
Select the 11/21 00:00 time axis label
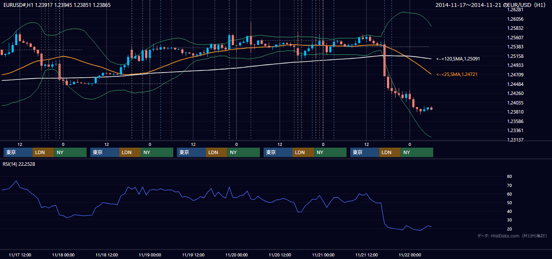pyautogui.click(x=323, y=255)
